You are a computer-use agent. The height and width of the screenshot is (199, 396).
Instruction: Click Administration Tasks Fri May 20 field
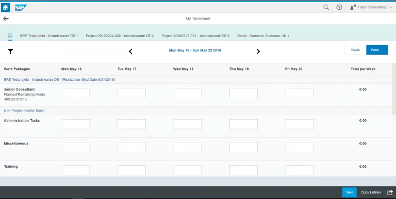click(300, 124)
